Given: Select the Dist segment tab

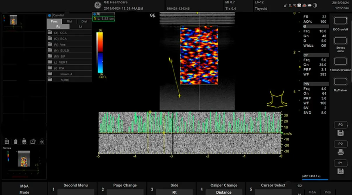Looking at the screenshot, I should point(84,21).
